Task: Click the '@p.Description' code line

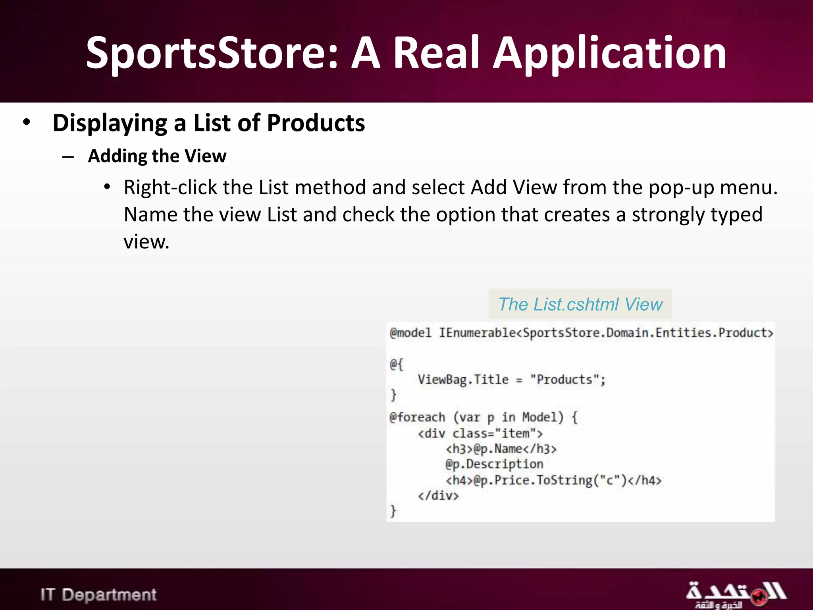Action: [x=494, y=464]
